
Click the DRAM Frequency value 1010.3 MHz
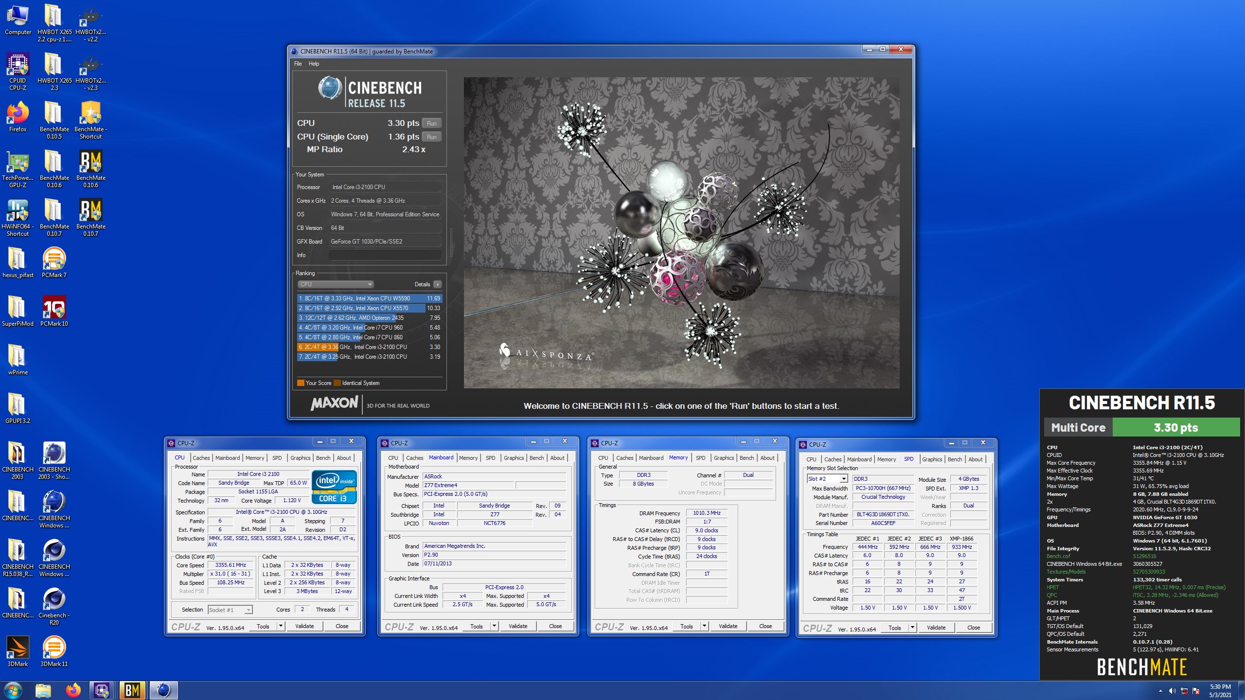tap(707, 513)
